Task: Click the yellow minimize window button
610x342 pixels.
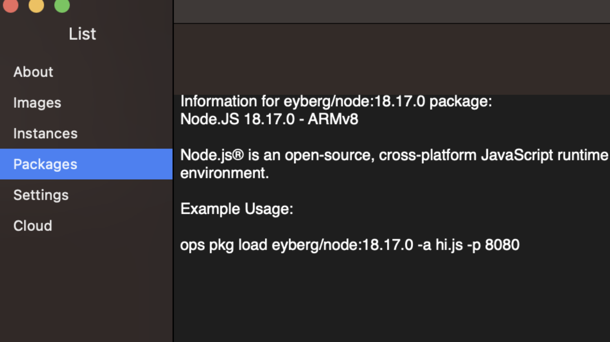Action: pyautogui.click(x=36, y=5)
